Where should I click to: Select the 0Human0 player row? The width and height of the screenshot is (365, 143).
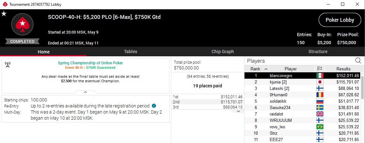(x=278, y=95)
